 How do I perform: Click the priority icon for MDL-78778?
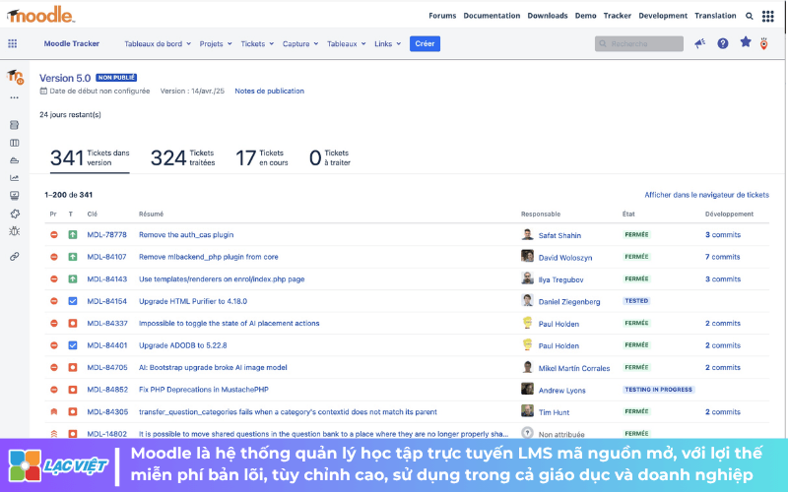[x=54, y=234]
